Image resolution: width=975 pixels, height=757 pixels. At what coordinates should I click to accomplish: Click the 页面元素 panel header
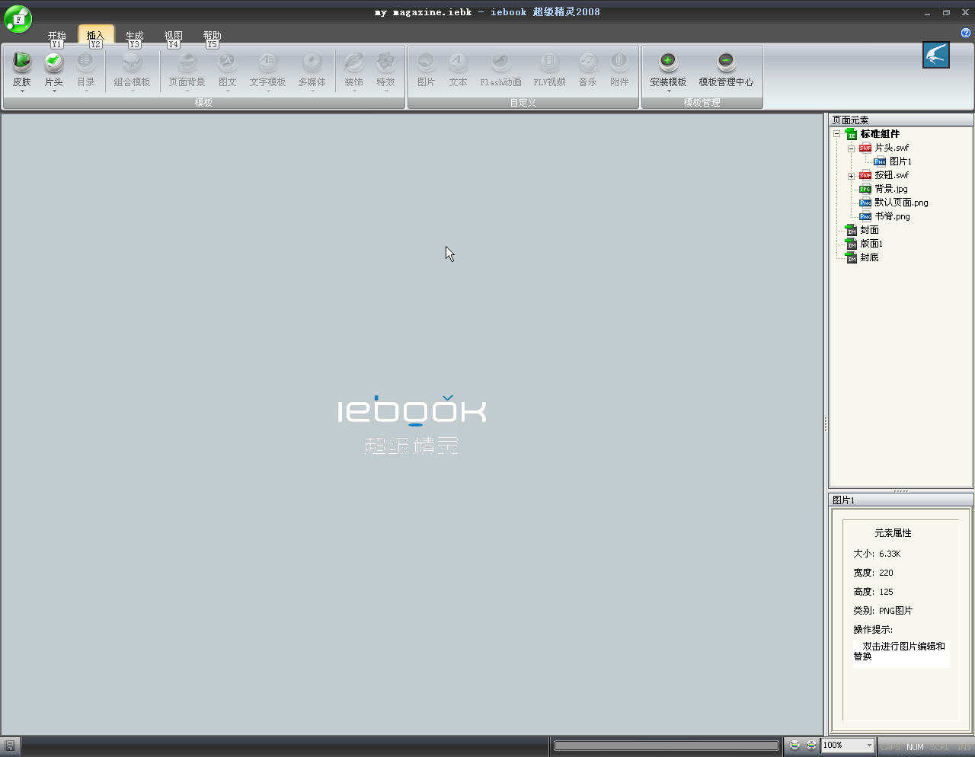point(900,120)
